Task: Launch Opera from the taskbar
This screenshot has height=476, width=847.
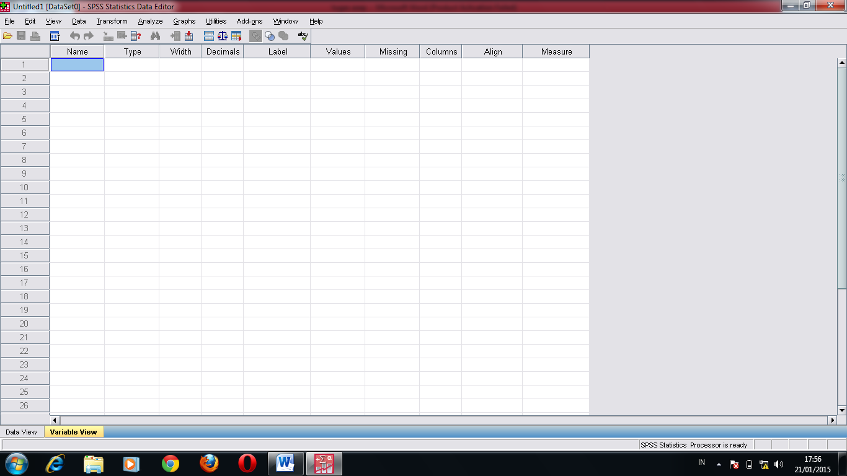Action: click(x=247, y=463)
